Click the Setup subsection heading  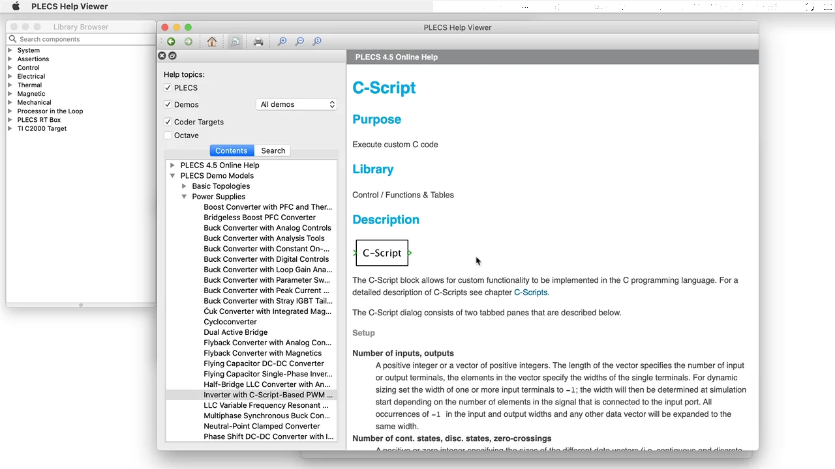[363, 333]
